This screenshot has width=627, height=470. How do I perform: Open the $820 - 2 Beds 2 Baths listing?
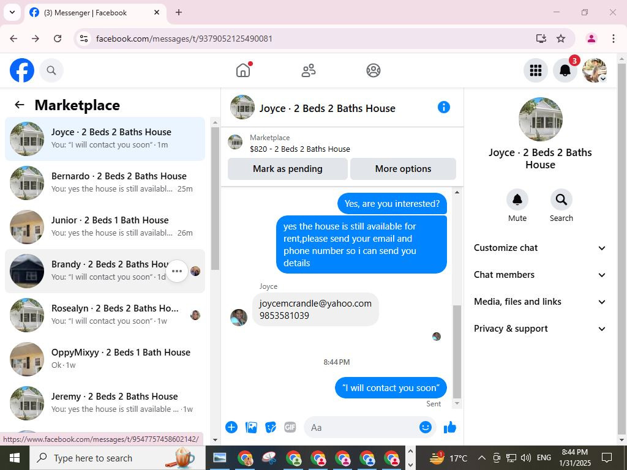300,149
